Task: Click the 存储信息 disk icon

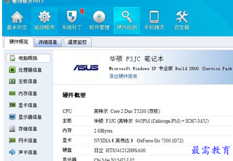Action: (x=12, y=129)
